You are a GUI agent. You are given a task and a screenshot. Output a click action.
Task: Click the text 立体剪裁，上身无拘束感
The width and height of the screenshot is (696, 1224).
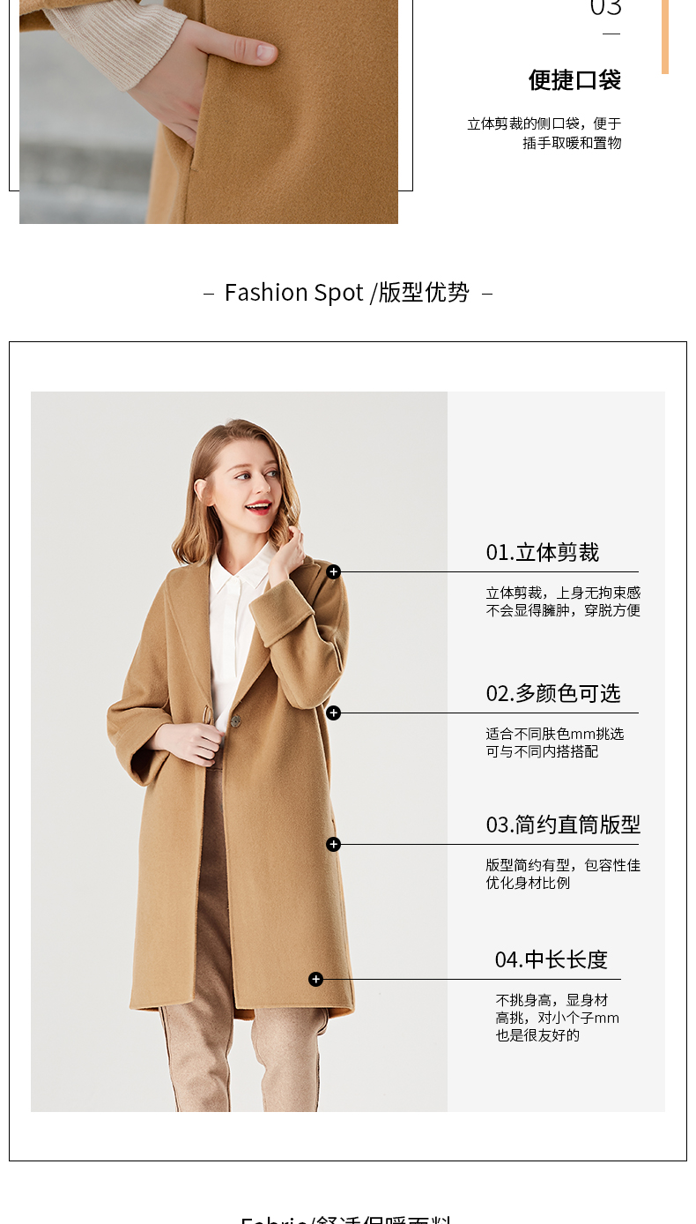pos(563,593)
